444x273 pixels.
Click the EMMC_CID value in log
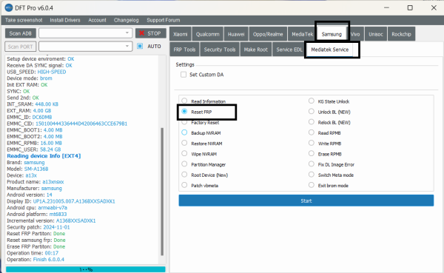(x=81, y=124)
